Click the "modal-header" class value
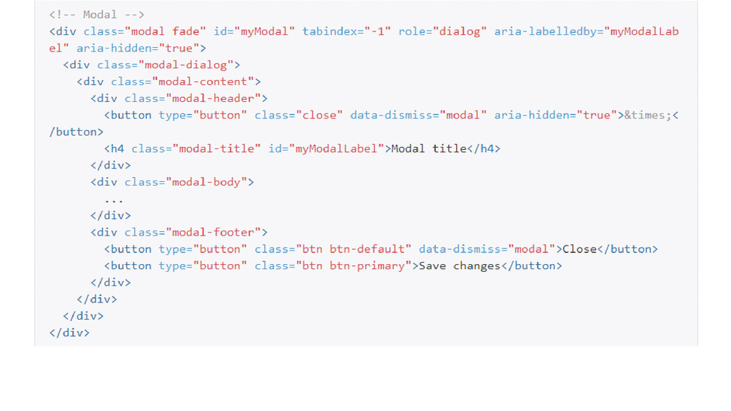 click(x=213, y=98)
